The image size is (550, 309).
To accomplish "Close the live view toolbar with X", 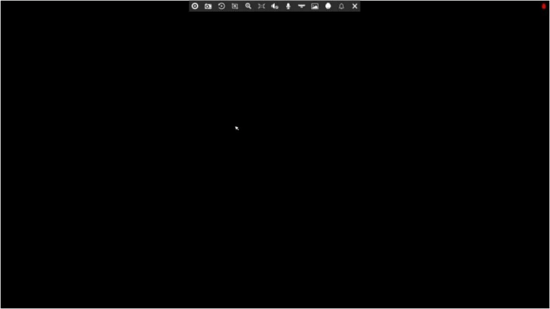I will pos(354,7).
